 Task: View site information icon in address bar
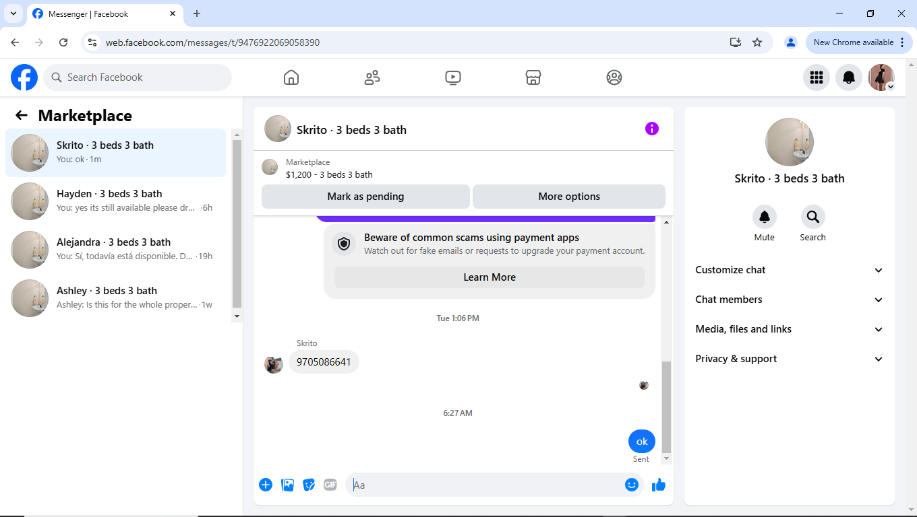(93, 42)
